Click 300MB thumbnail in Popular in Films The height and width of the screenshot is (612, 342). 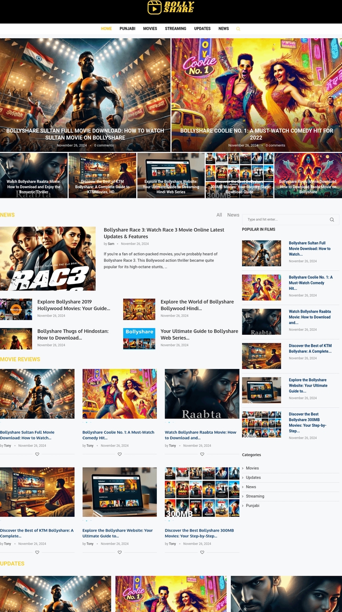click(262, 424)
